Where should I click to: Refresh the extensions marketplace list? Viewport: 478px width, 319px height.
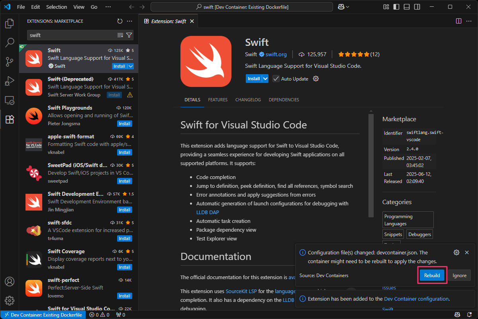click(120, 21)
